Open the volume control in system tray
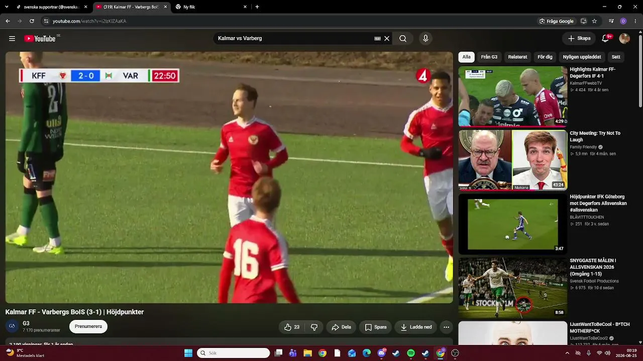643x361 pixels. (607, 353)
